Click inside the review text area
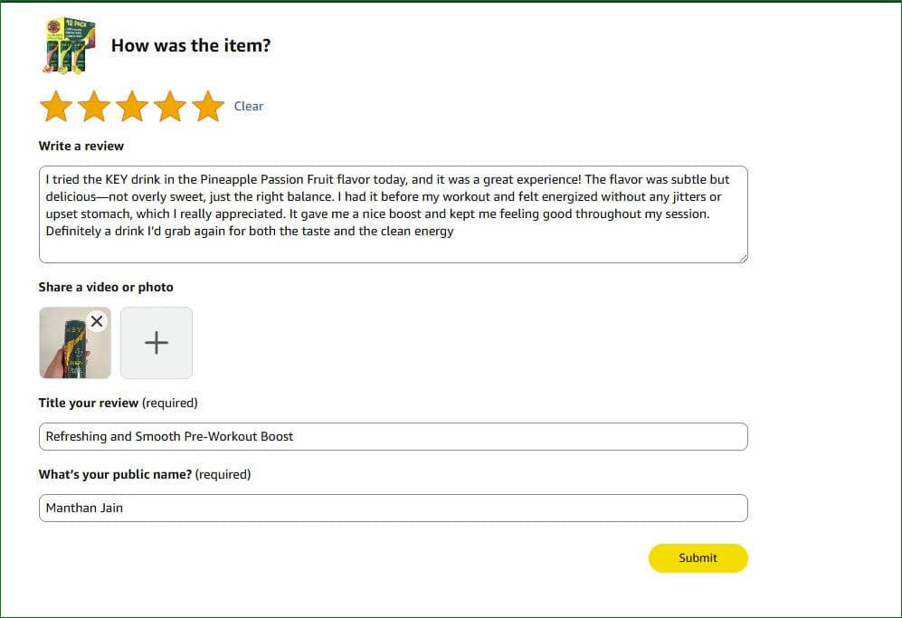902x618 pixels. [394, 214]
